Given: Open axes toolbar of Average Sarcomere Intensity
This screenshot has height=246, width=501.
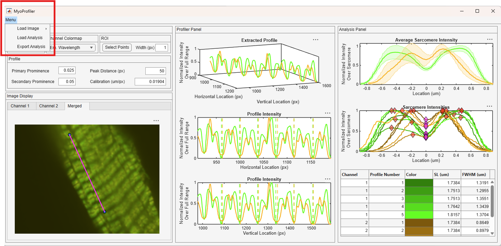Looking at the screenshot, I should point(490,39).
